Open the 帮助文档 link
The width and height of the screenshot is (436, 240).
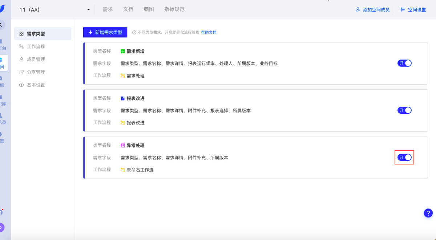pos(209,32)
